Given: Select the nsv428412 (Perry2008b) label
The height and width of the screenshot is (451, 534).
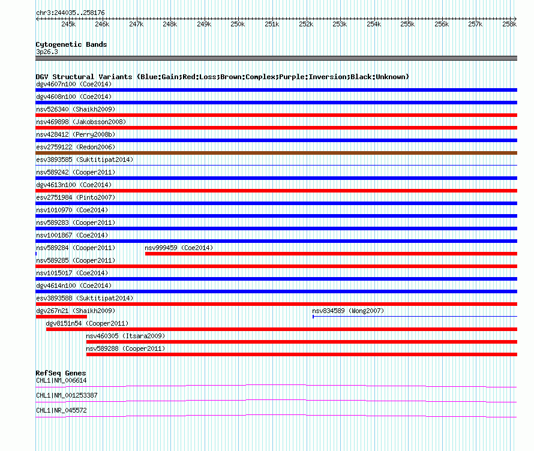Looking at the screenshot, I should [x=76, y=134].
